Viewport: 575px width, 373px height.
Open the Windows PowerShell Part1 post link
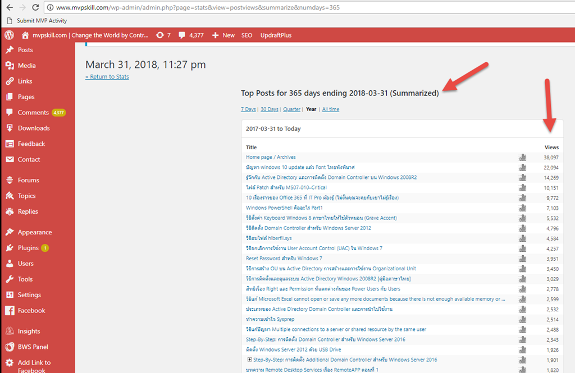pyautogui.click(x=284, y=208)
